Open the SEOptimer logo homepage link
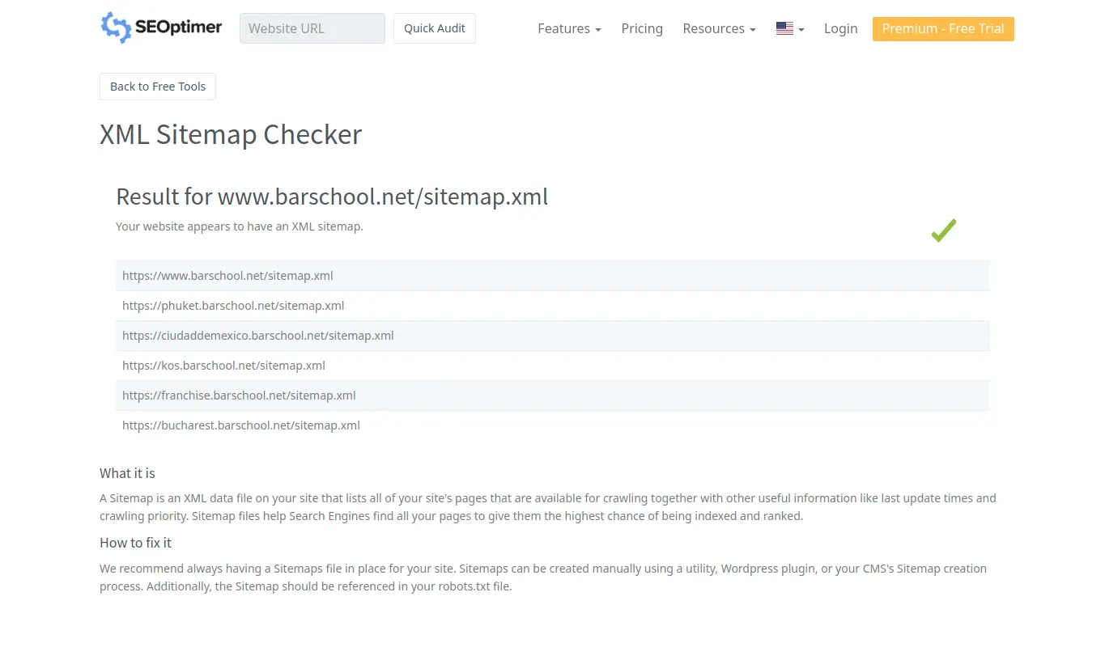1105x660 pixels. [x=161, y=27]
